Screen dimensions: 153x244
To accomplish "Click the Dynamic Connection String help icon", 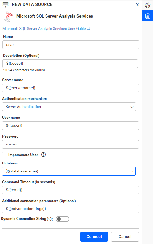I will pos(49,219).
